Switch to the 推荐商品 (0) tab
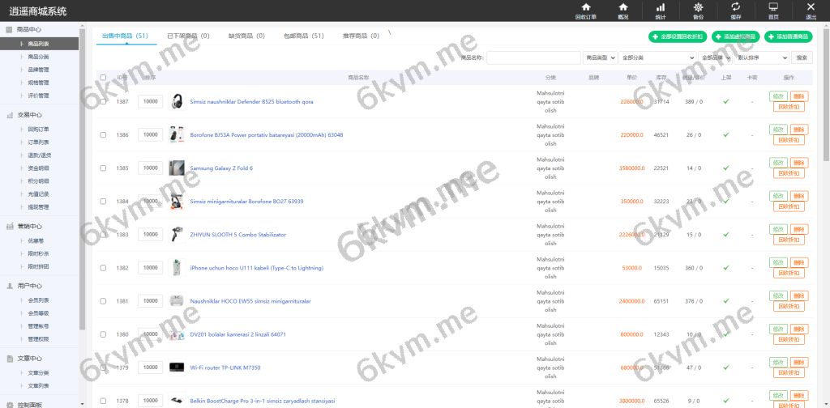Viewport: 830px width, 408px height. [361, 36]
